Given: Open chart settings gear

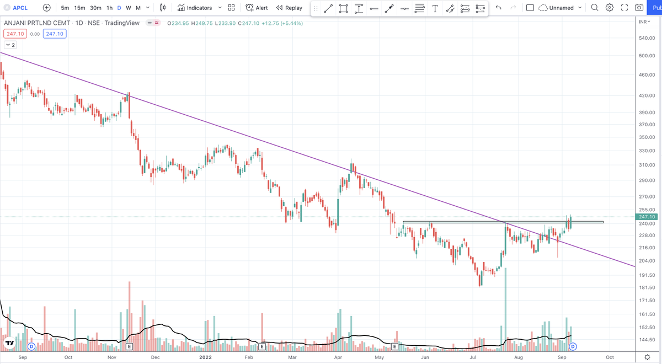Looking at the screenshot, I should click(610, 8).
